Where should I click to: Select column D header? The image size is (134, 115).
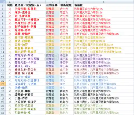coord(66,2)
